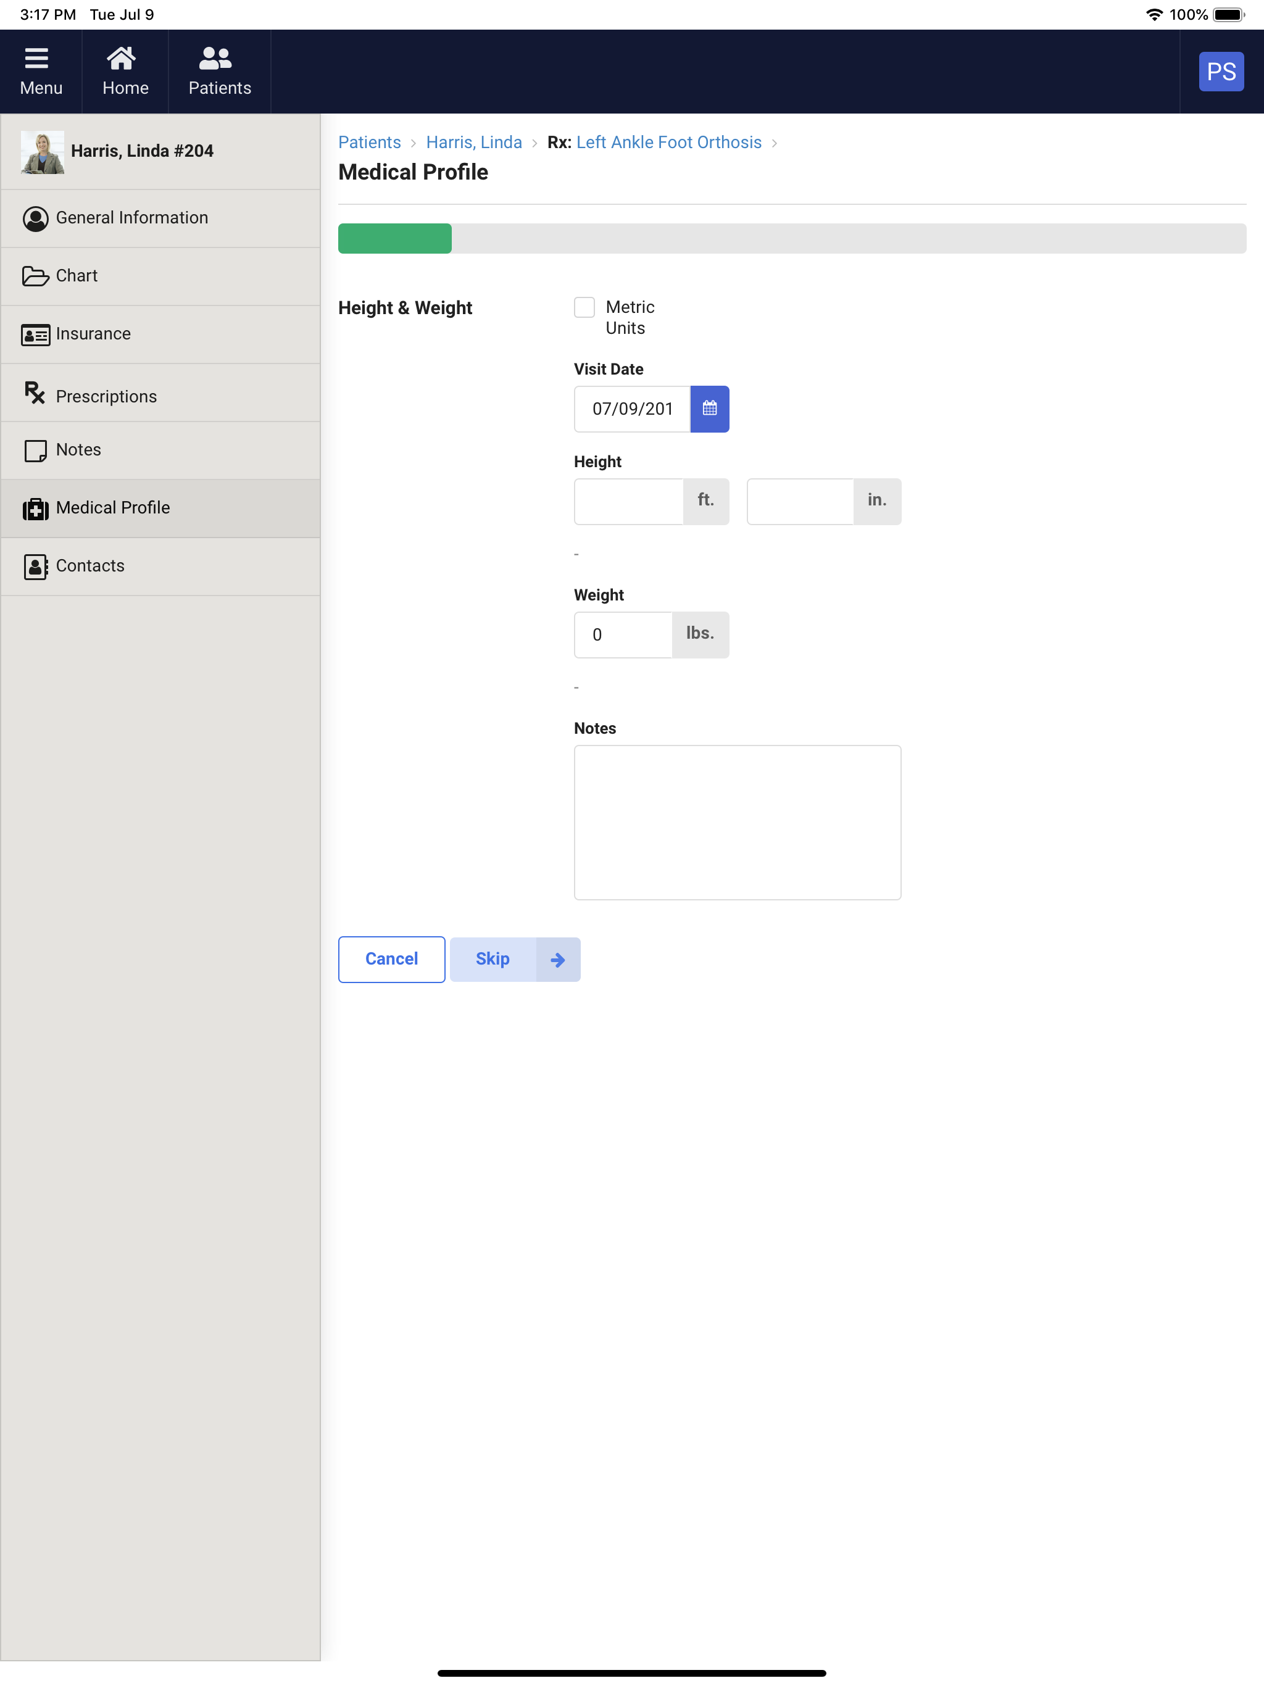Click the Medical Profile kit icon
Viewport: 1264px width, 1686px height.
[x=35, y=509]
